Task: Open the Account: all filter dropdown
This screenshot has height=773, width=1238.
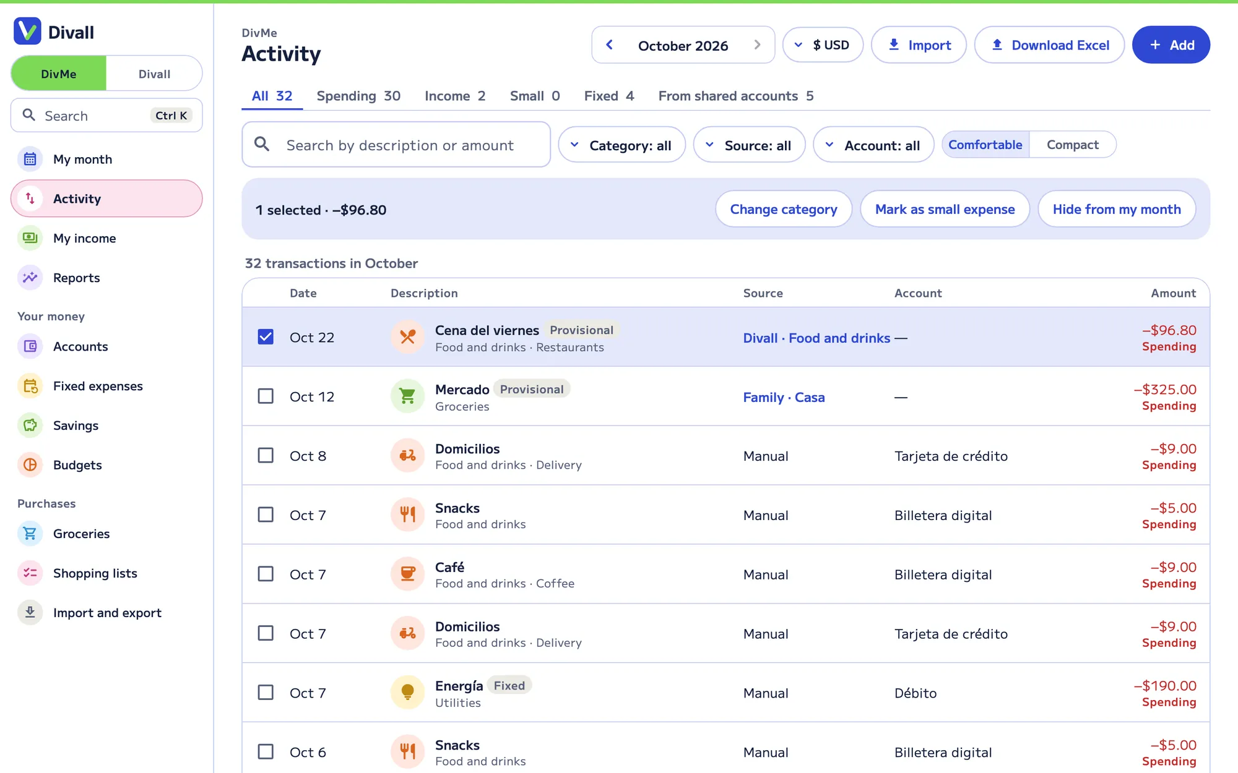Action: click(x=873, y=145)
